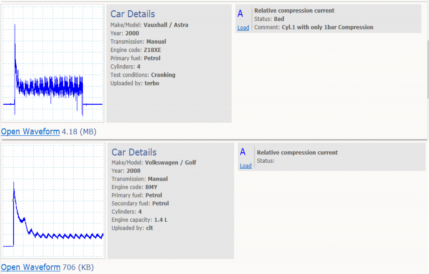Click the Car Details heading for the Vauxhall

point(132,14)
